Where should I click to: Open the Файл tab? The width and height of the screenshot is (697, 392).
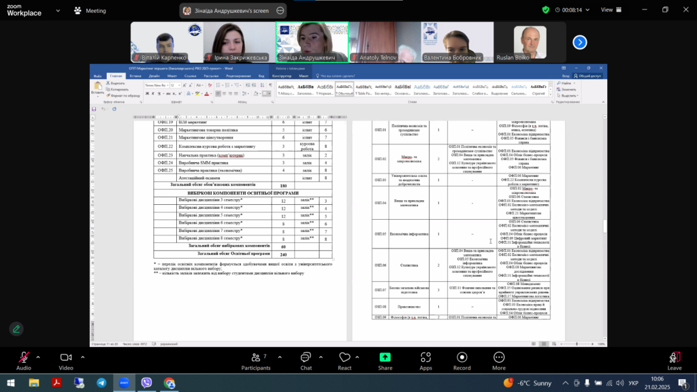click(x=97, y=76)
